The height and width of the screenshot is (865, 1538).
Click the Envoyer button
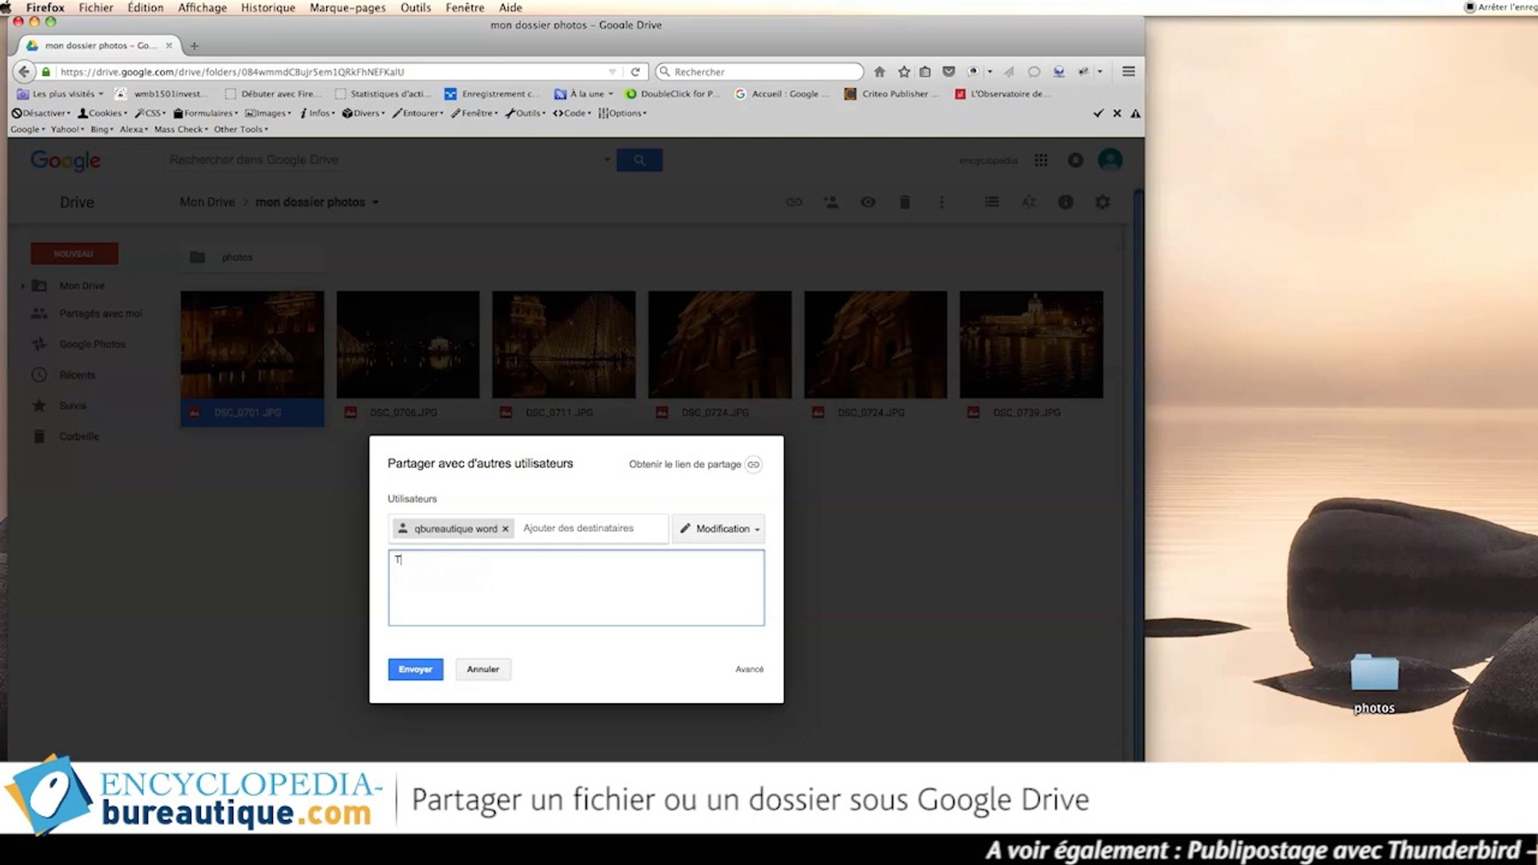(415, 670)
